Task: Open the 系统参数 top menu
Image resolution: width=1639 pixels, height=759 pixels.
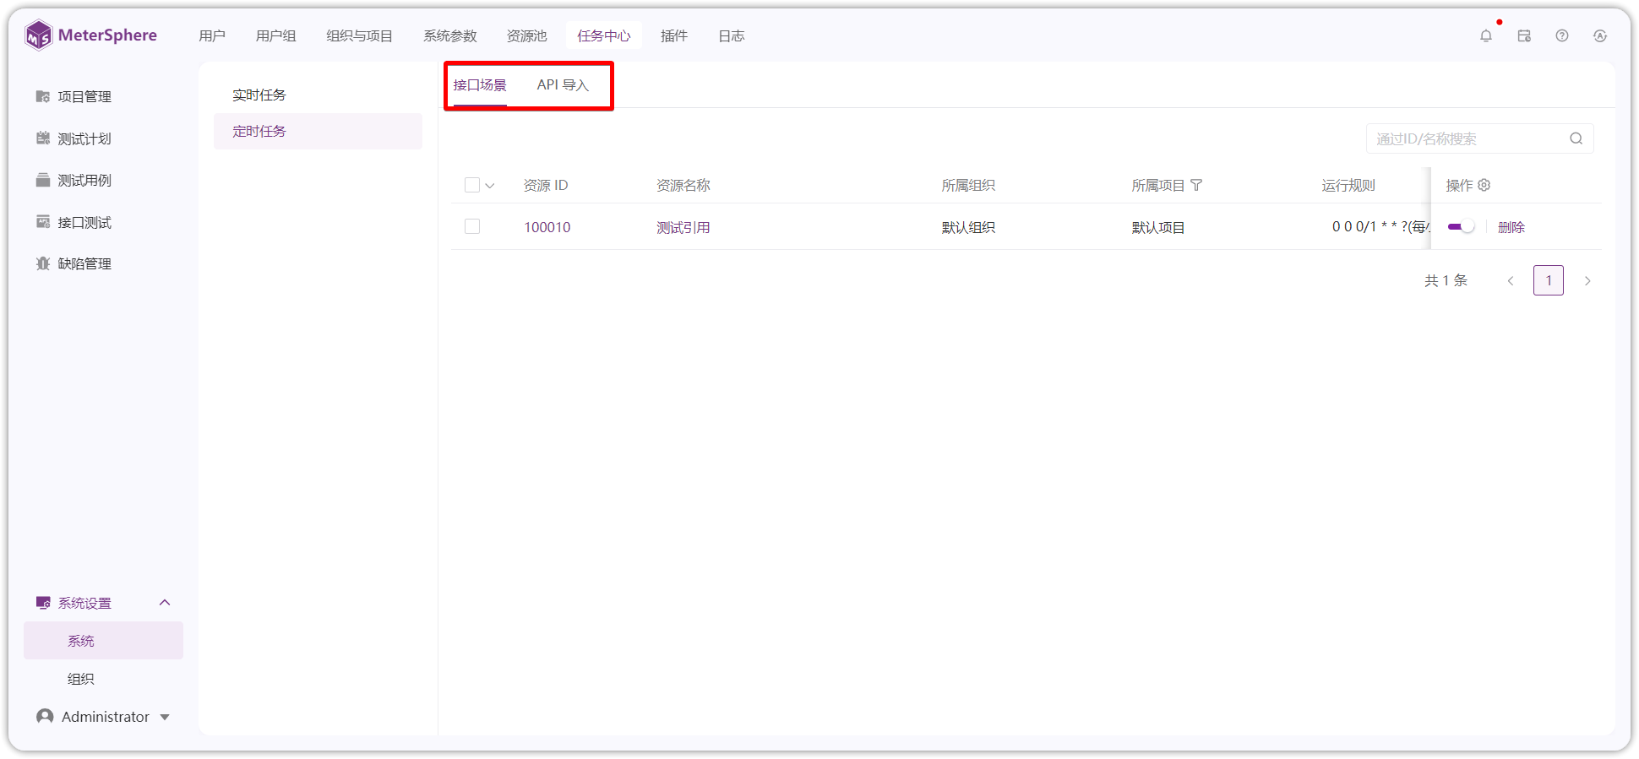Action: 450,35
